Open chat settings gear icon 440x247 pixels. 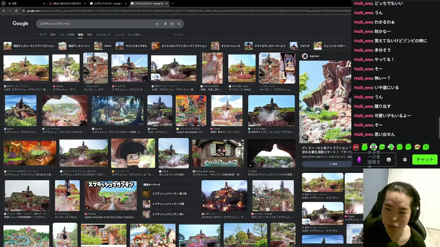coord(405,160)
